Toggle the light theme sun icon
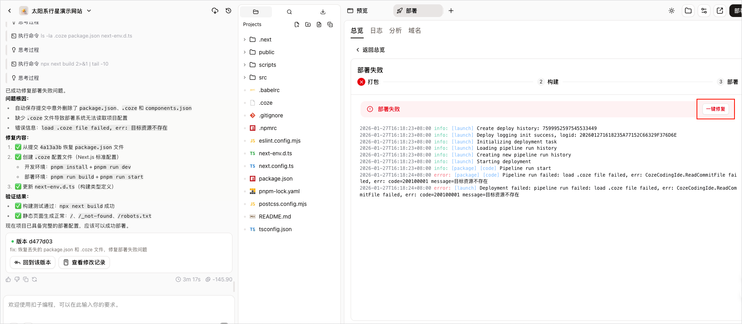Screen dimensions: 742x324 point(672,11)
